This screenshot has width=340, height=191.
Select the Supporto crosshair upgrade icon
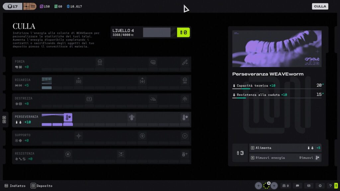tap(78, 136)
